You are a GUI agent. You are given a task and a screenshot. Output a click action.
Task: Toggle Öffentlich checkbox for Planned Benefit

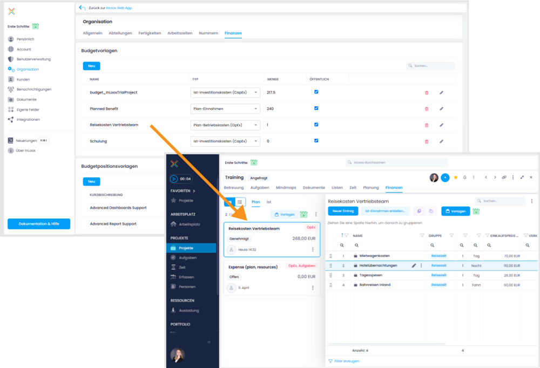coord(316,108)
